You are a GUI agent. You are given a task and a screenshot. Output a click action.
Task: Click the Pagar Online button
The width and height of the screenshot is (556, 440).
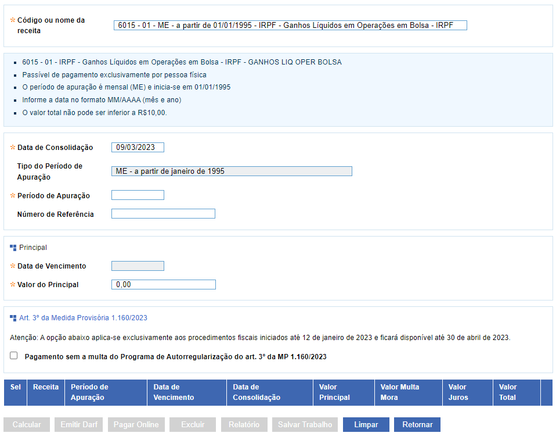coord(136,425)
